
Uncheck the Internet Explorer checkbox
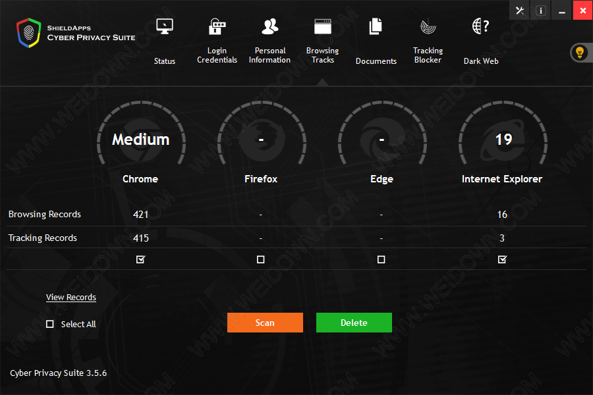coord(502,259)
